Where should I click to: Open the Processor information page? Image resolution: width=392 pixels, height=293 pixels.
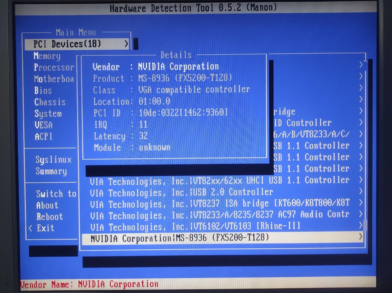coord(54,68)
